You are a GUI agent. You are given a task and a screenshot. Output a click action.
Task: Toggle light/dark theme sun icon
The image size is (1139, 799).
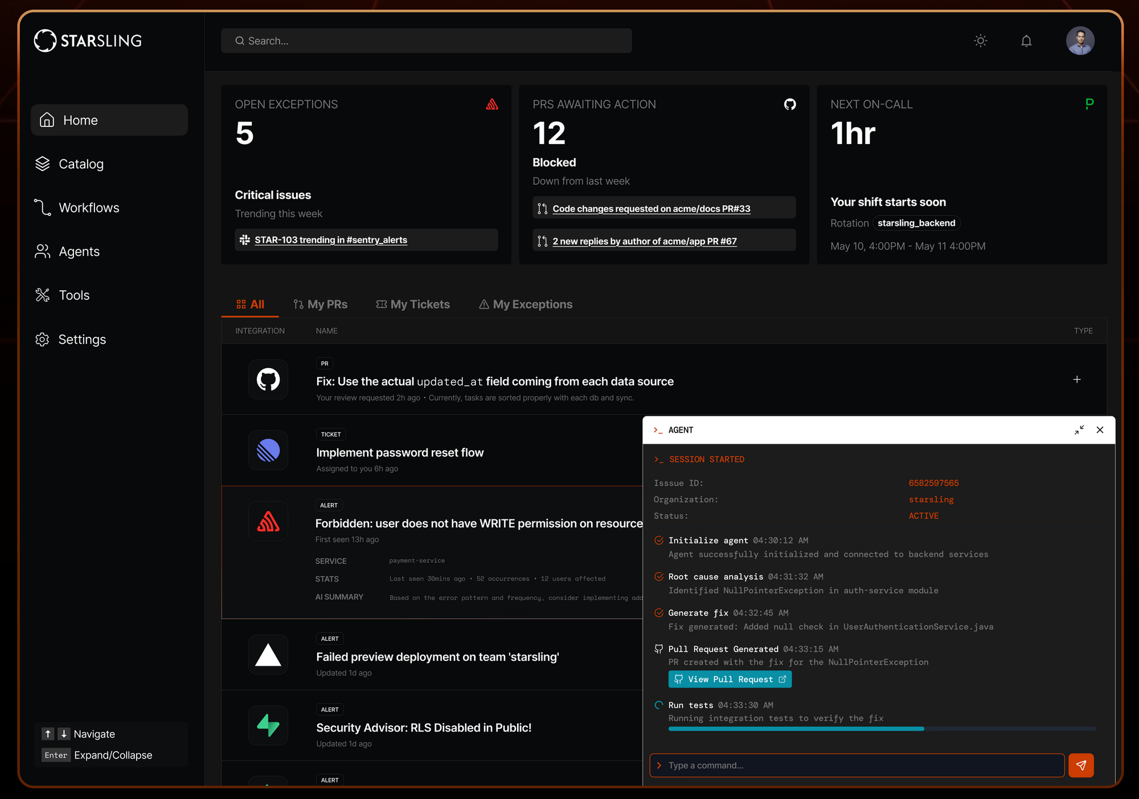pos(980,40)
